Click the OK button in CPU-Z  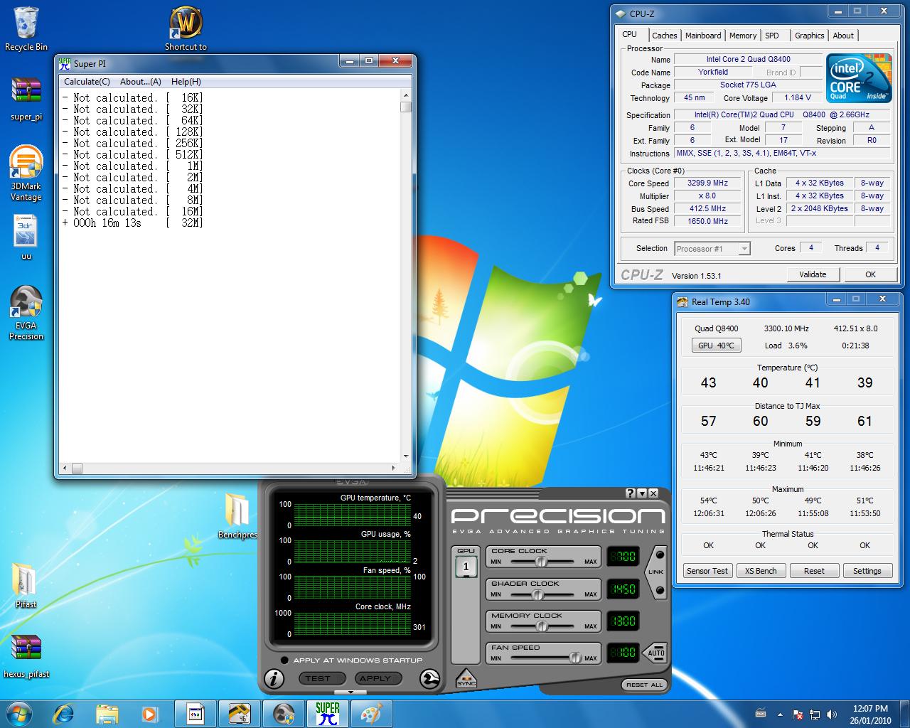coord(870,274)
